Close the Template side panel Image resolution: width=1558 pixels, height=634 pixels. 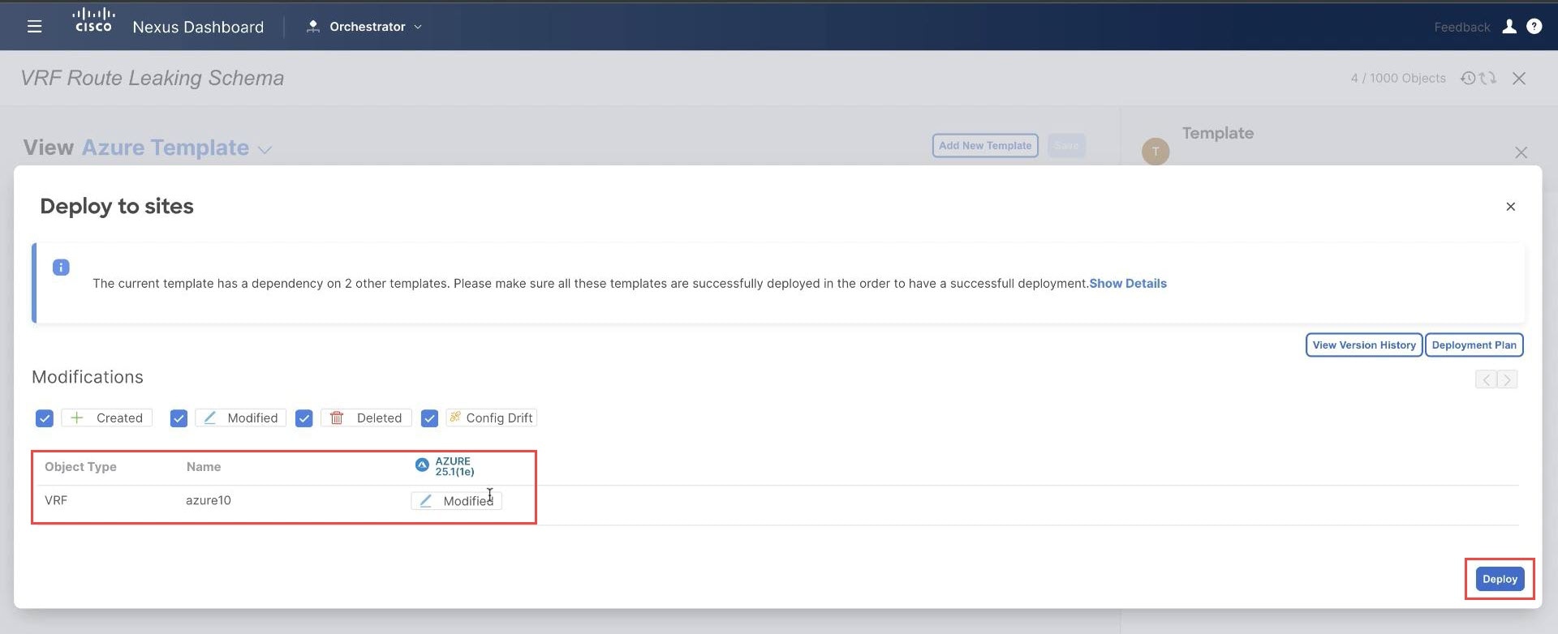(x=1521, y=152)
